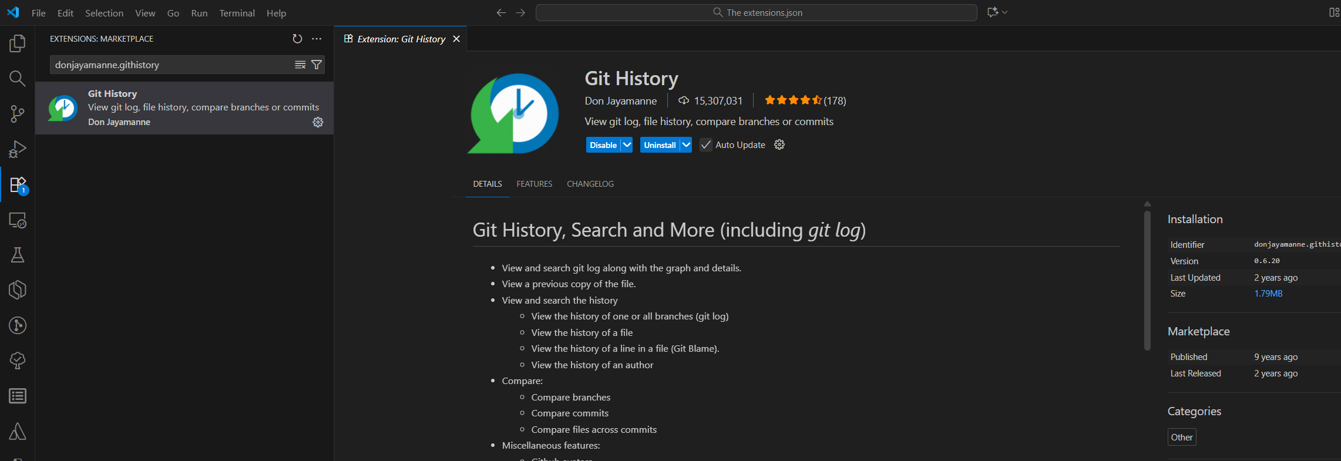This screenshot has height=461, width=1341.
Task: Expand the Disable button dropdown arrow
Action: click(627, 144)
